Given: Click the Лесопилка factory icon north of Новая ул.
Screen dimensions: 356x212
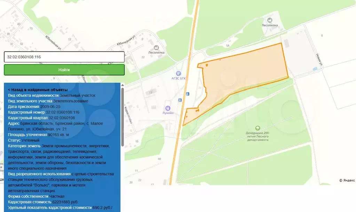Looking at the screenshot, I should 269,20.
